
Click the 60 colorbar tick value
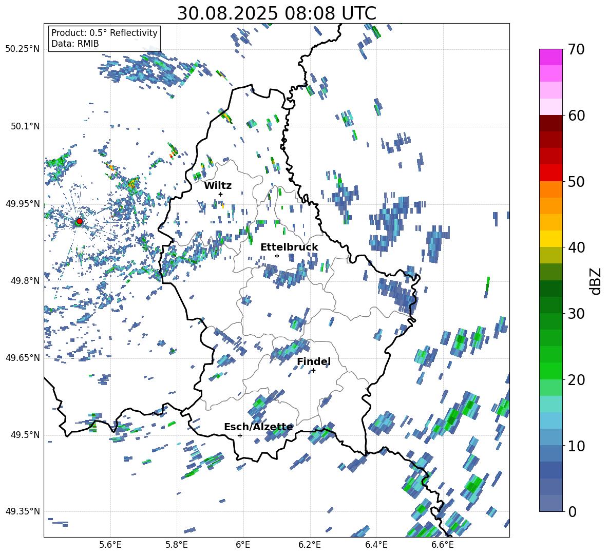pyautogui.click(x=576, y=116)
